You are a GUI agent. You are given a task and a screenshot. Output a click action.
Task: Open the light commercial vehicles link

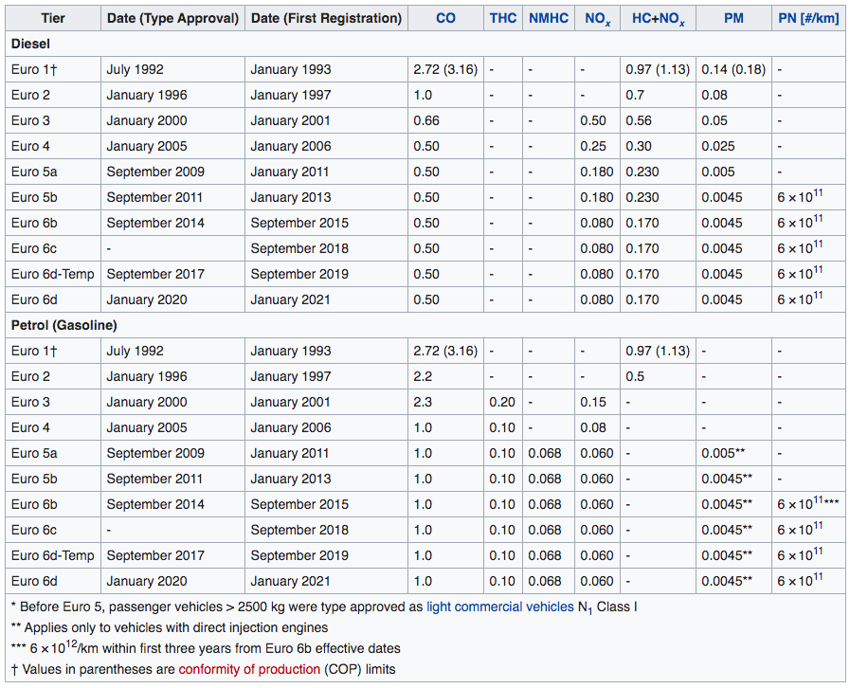point(499,607)
